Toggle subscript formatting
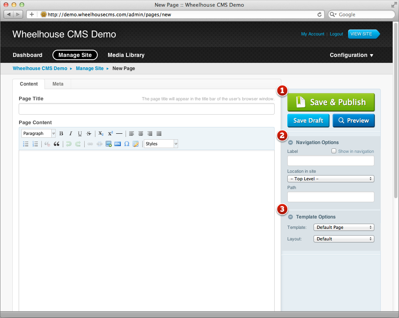The width and height of the screenshot is (399, 318). [x=101, y=133]
